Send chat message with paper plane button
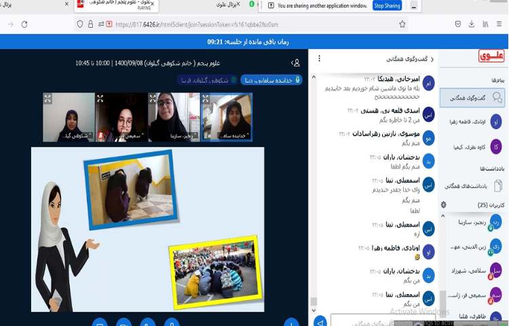Image resolution: width=509 pixels, height=326 pixels. (x=320, y=322)
